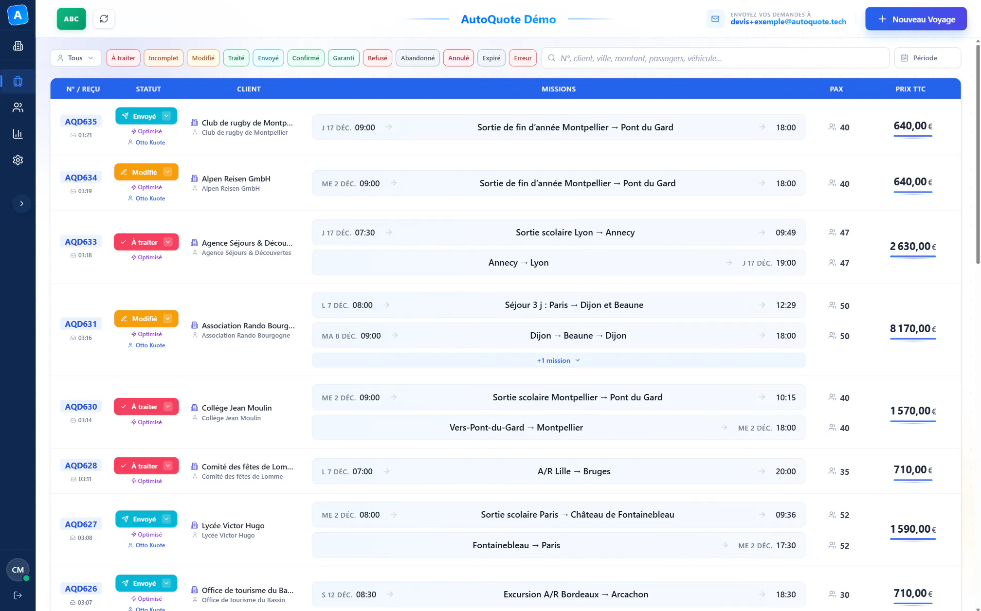Viewport: 981px width, 611px height.
Task: Click the Optimisé label under AQD628
Action: (146, 481)
